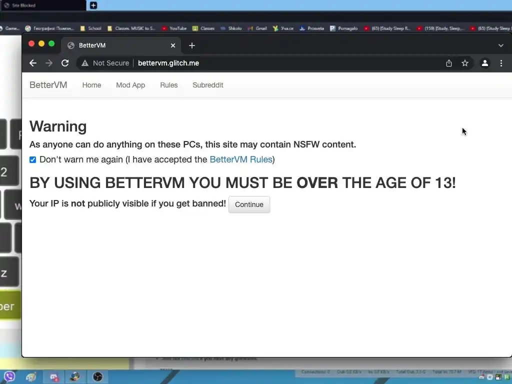The image size is (512, 384).
Task: Select the Site Blocked background tab
Action: tap(43, 5)
